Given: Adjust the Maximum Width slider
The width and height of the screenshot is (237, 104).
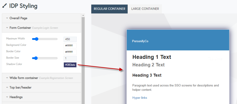Looking at the screenshot, I should 45,39.
